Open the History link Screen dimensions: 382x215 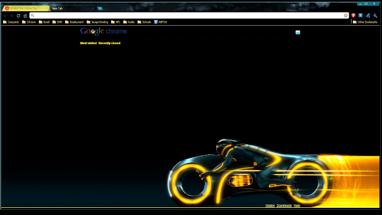point(270,205)
